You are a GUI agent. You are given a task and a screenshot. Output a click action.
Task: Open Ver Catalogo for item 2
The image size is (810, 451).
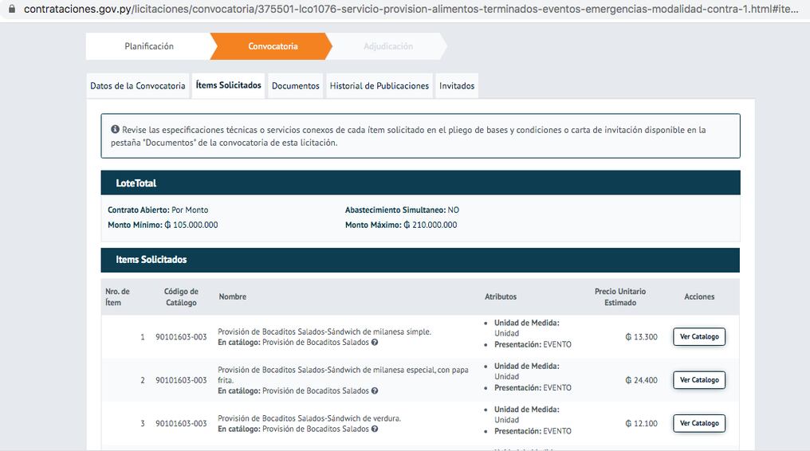pyautogui.click(x=699, y=380)
